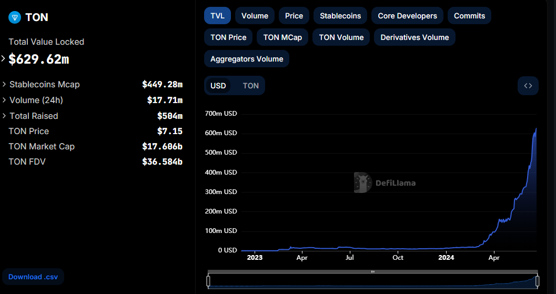The width and height of the screenshot is (556, 294).
Task: Open the embed chart code icon
Action: pos(528,86)
